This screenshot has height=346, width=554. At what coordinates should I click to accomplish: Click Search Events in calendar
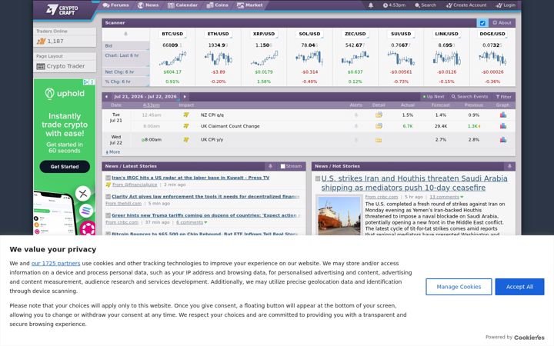coord(469,97)
